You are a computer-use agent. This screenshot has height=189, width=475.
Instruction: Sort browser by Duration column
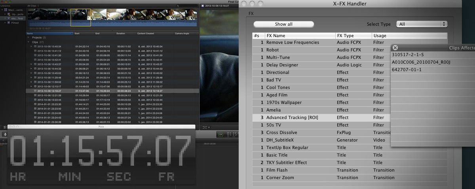coord(126,33)
